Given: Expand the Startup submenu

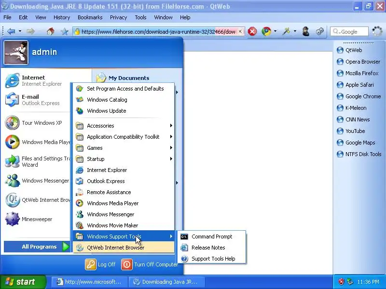Looking at the screenshot, I should pyautogui.click(x=124, y=159).
